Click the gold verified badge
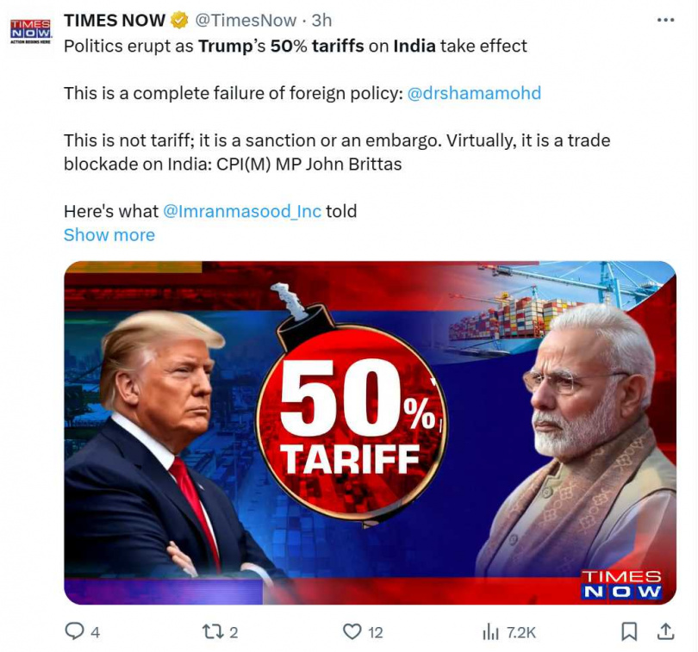Image resolution: width=698 pixels, height=652 pixels. (x=179, y=21)
